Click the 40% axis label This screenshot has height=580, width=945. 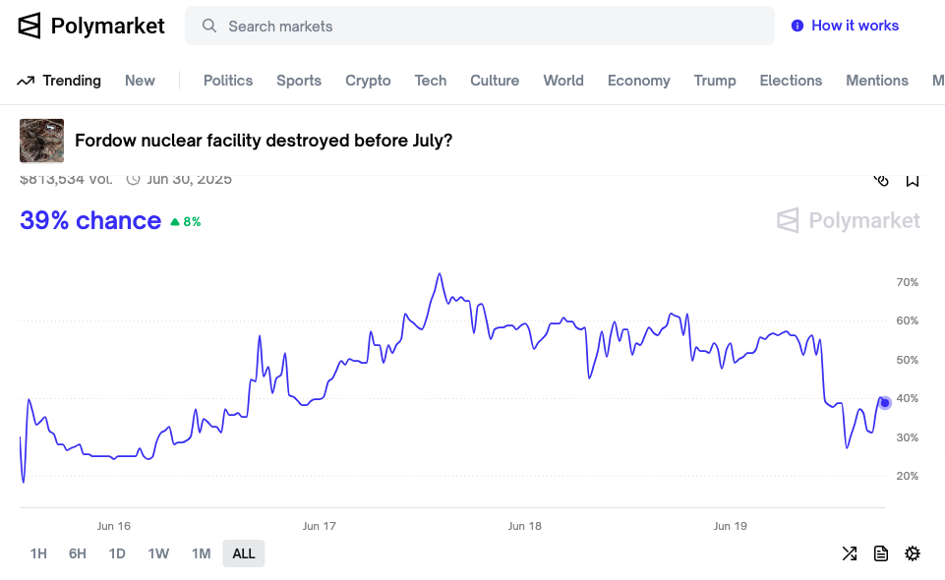pyautogui.click(x=907, y=399)
